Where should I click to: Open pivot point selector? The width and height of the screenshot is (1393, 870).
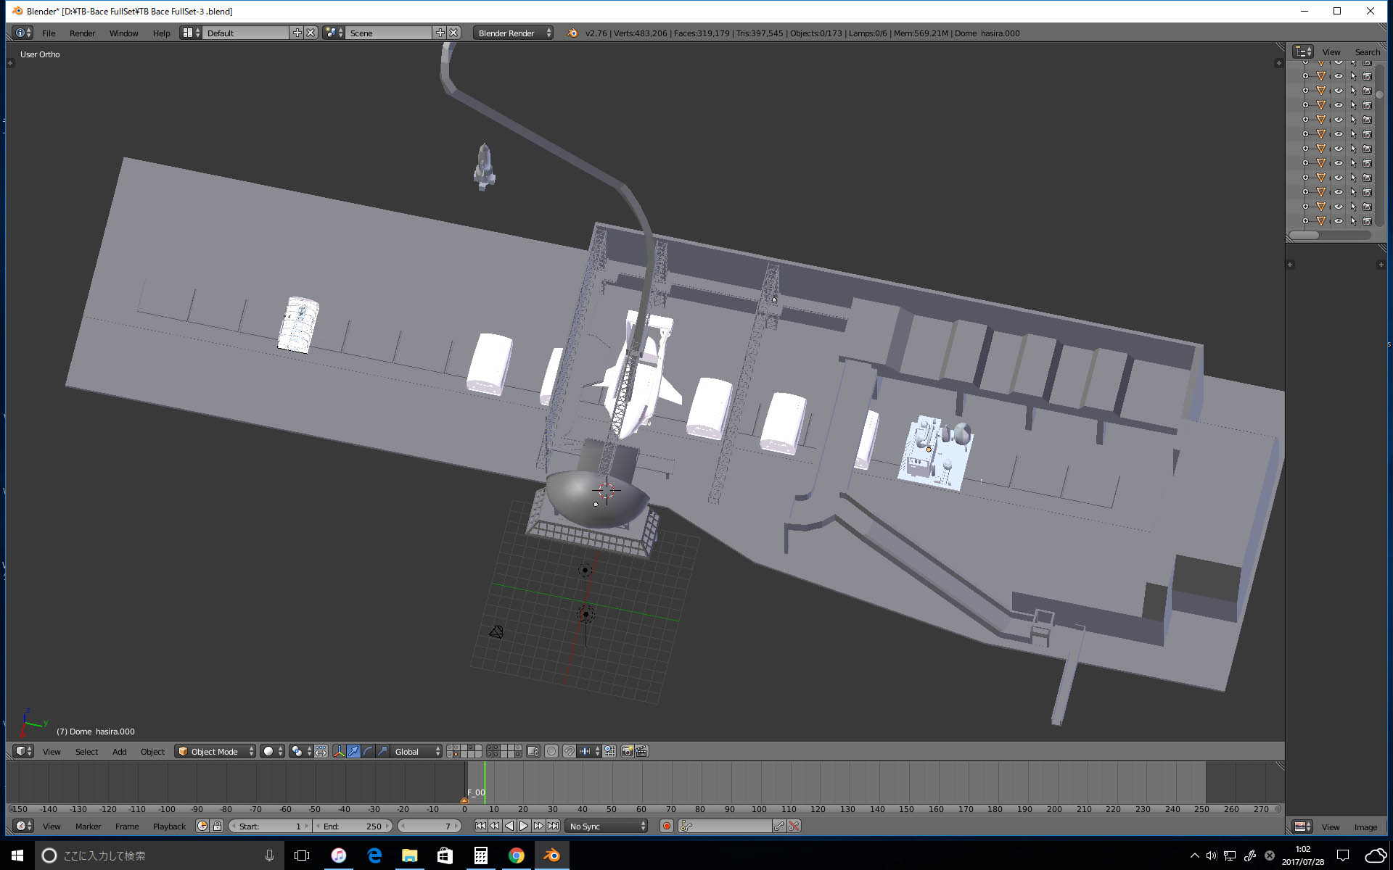pos(300,751)
